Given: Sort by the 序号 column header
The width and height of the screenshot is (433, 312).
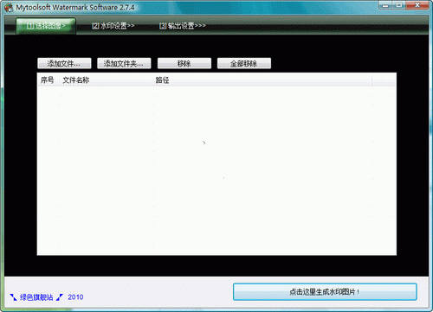Looking at the screenshot, I should click(48, 80).
